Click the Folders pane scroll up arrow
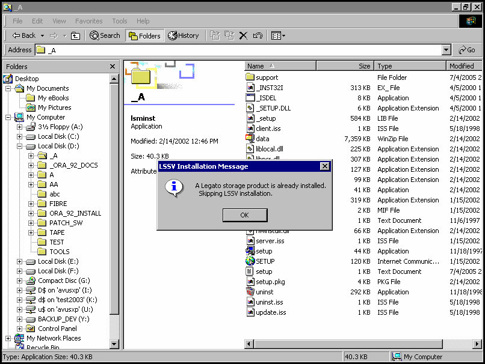Viewport: 485px width, 364px height. tap(114, 79)
